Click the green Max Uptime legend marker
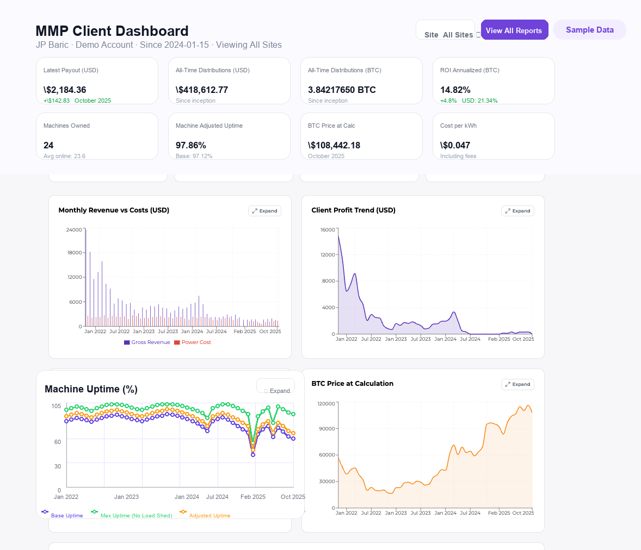 pos(94,511)
